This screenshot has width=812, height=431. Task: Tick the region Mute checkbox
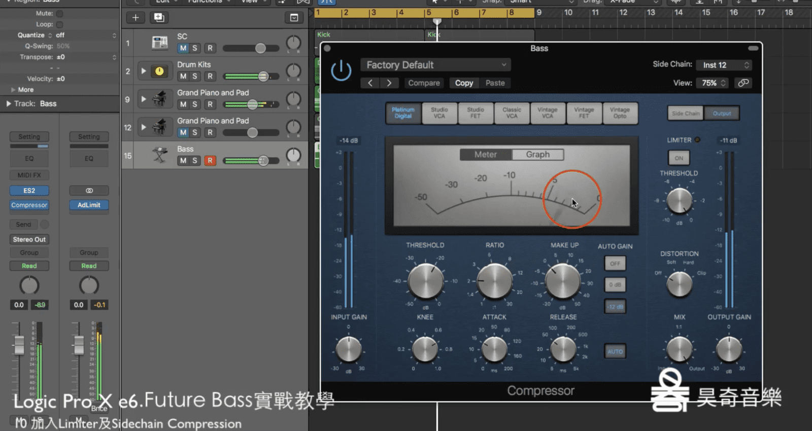59,14
